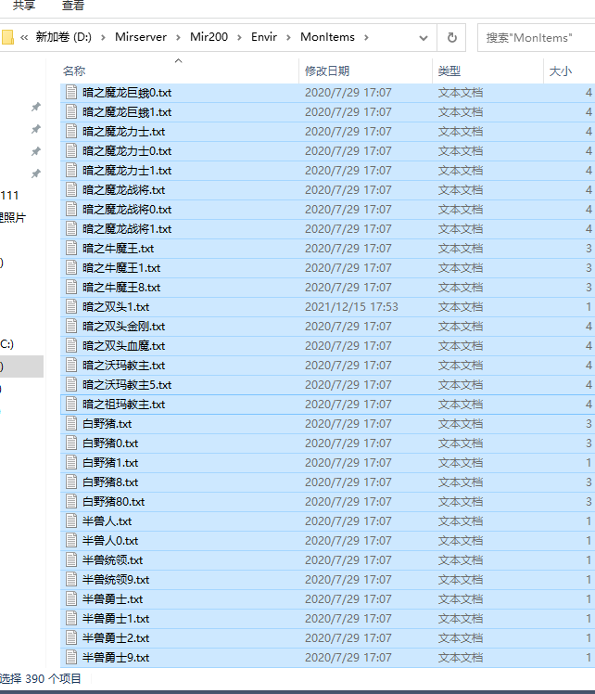Viewport: 595px width, 694px height.
Task: Focus the 搜索"MonItems" search box
Action: 537,38
